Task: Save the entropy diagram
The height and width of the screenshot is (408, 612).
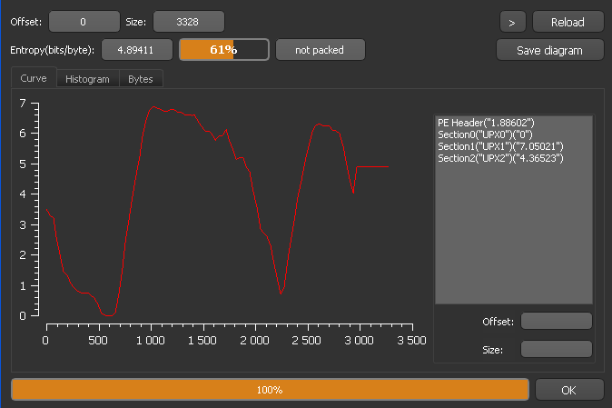Action: [548, 50]
